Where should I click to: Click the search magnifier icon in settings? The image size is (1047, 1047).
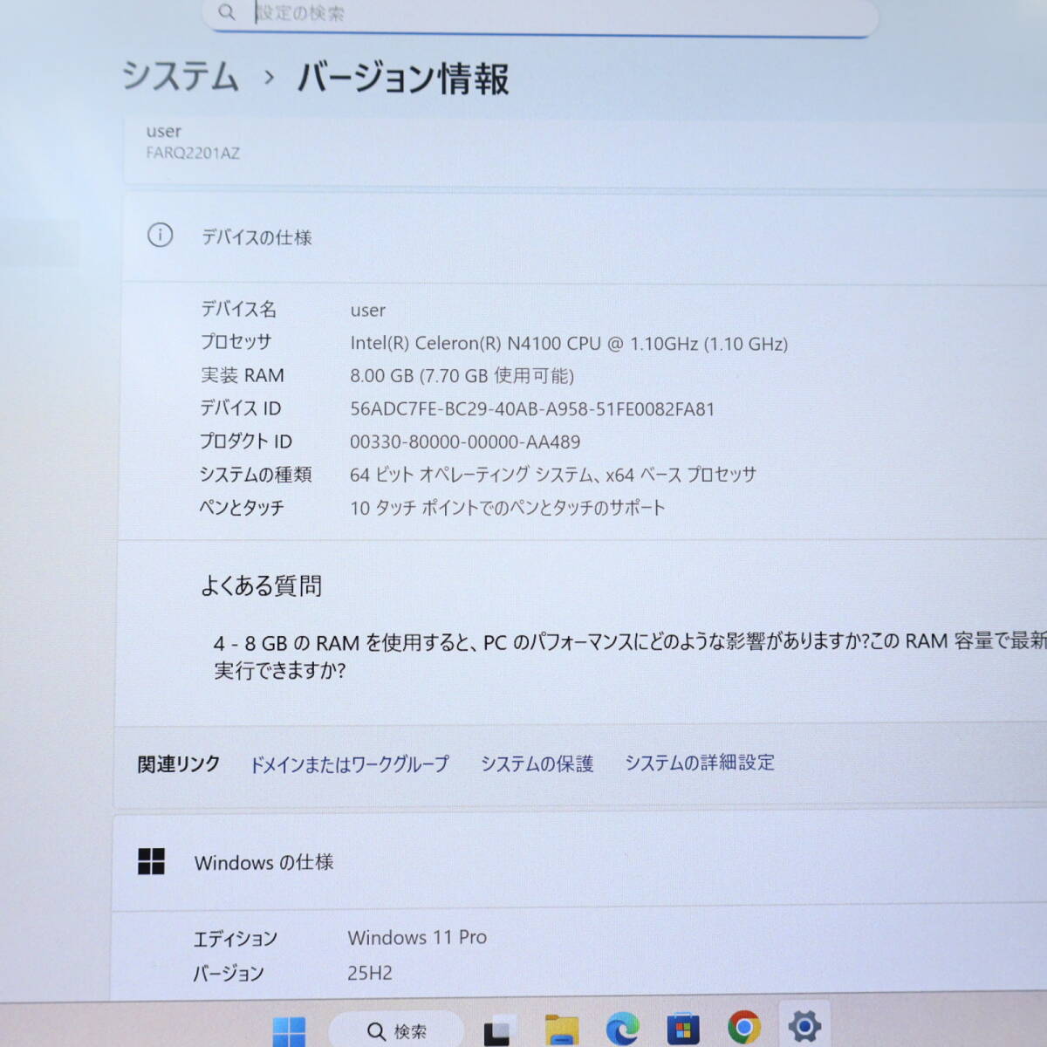(227, 12)
